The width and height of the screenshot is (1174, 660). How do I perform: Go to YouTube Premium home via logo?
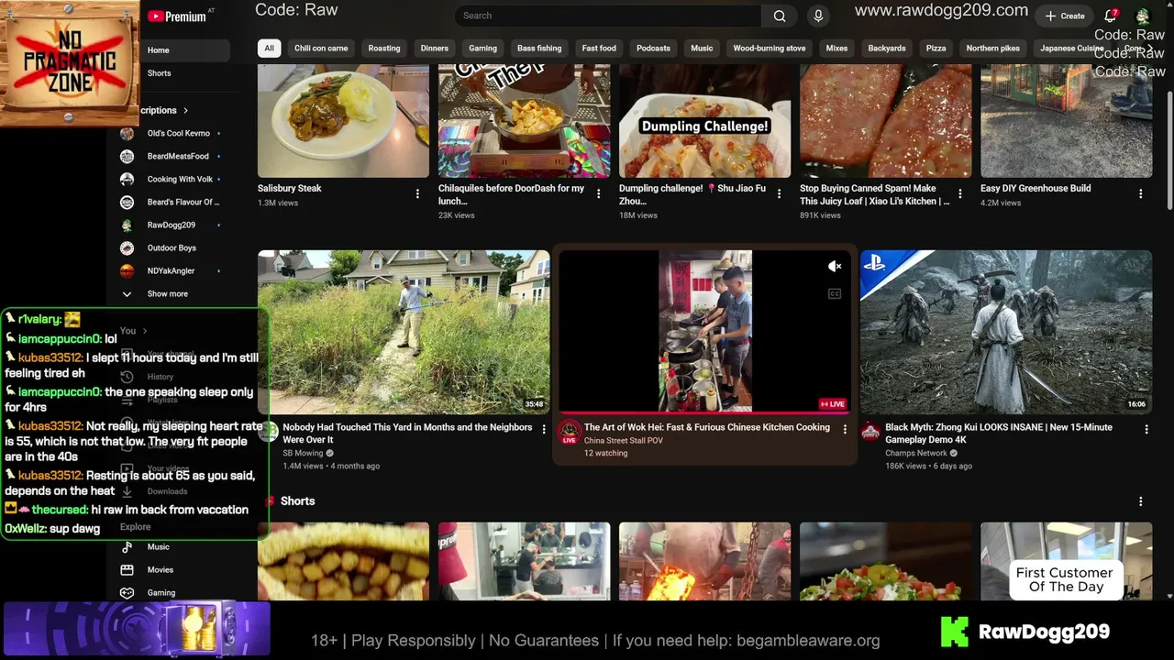pos(177,16)
